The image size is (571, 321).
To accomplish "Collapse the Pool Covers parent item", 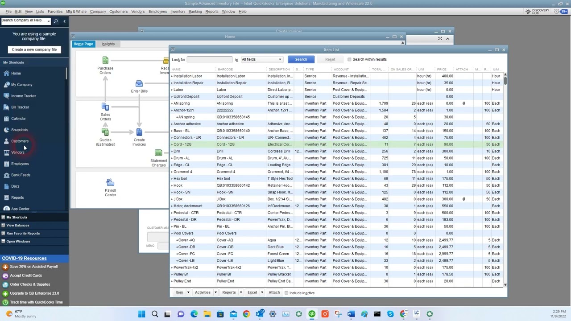I will click(x=172, y=233).
